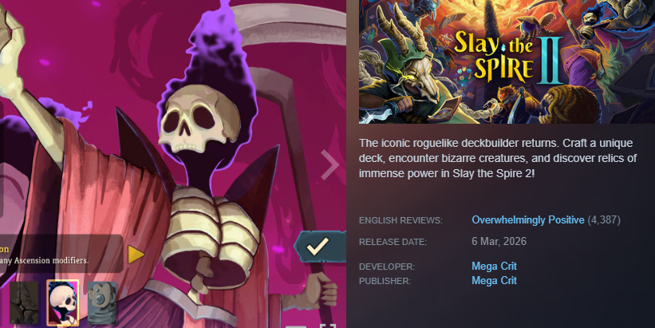
Task: Choose the skull-faced character portrait
Action: click(x=63, y=302)
